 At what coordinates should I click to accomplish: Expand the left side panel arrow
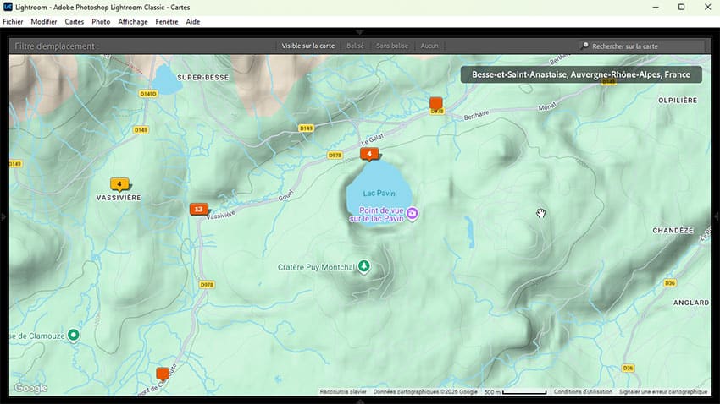click(4, 217)
